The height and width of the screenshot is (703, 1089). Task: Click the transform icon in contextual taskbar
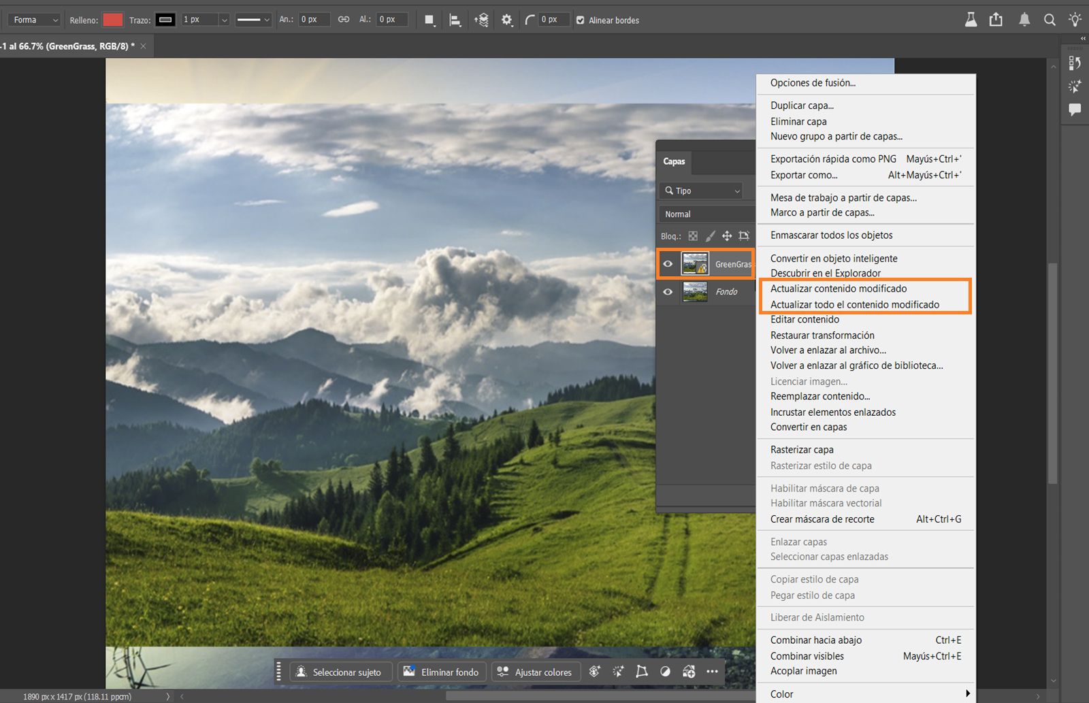click(641, 672)
